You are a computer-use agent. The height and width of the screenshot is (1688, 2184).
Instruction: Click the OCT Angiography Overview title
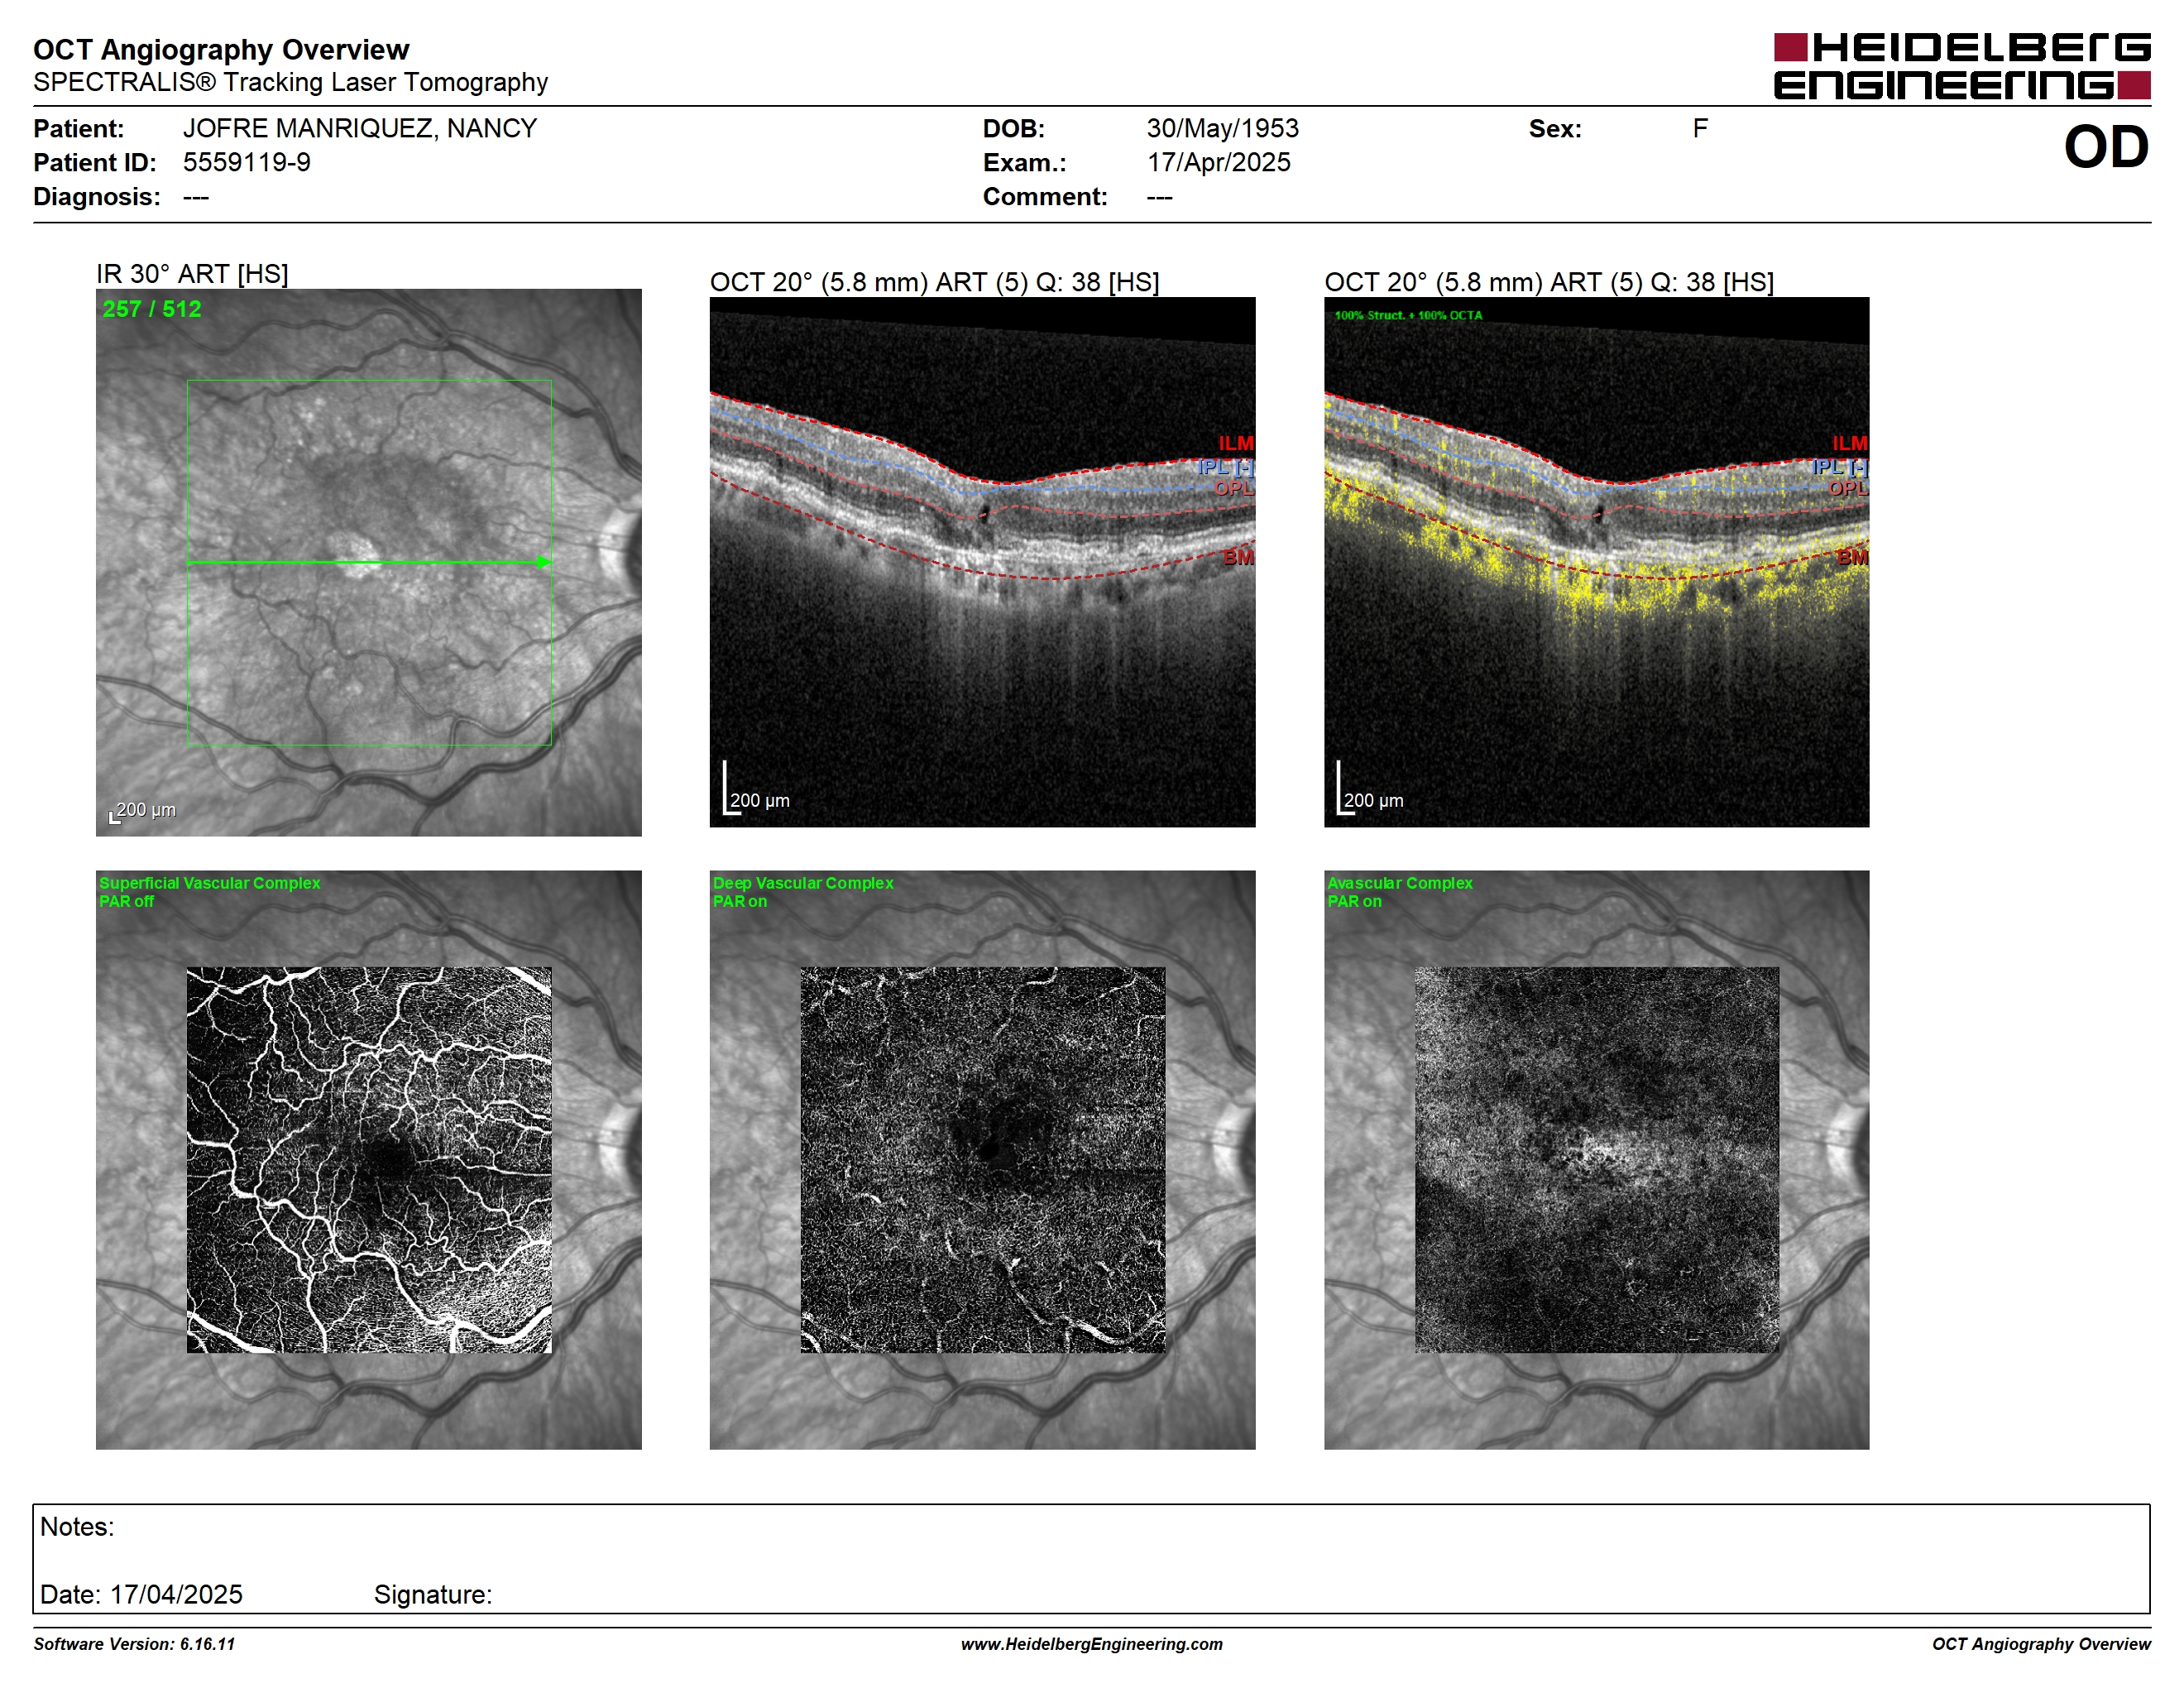tap(221, 49)
